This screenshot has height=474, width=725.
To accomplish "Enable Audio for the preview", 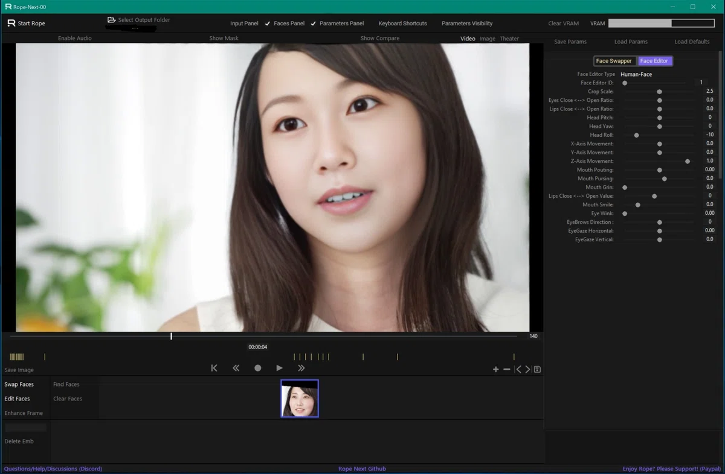I will 75,38.
